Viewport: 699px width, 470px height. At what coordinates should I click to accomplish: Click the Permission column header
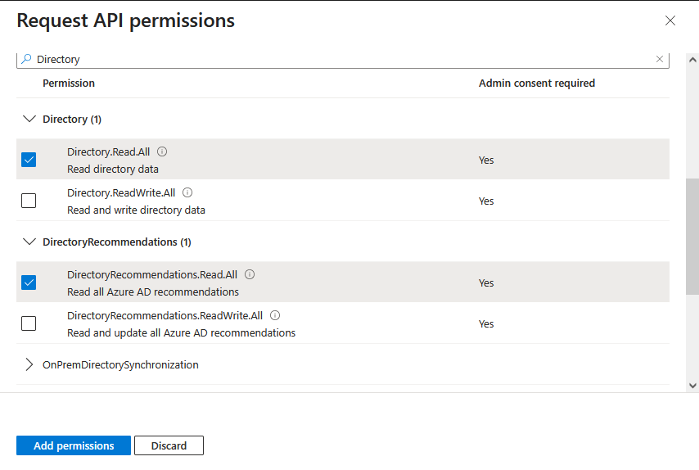(69, 84)
